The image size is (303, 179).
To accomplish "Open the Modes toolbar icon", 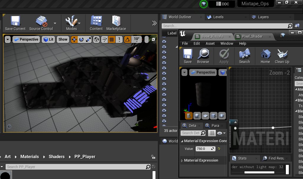I will coord(71,23).
